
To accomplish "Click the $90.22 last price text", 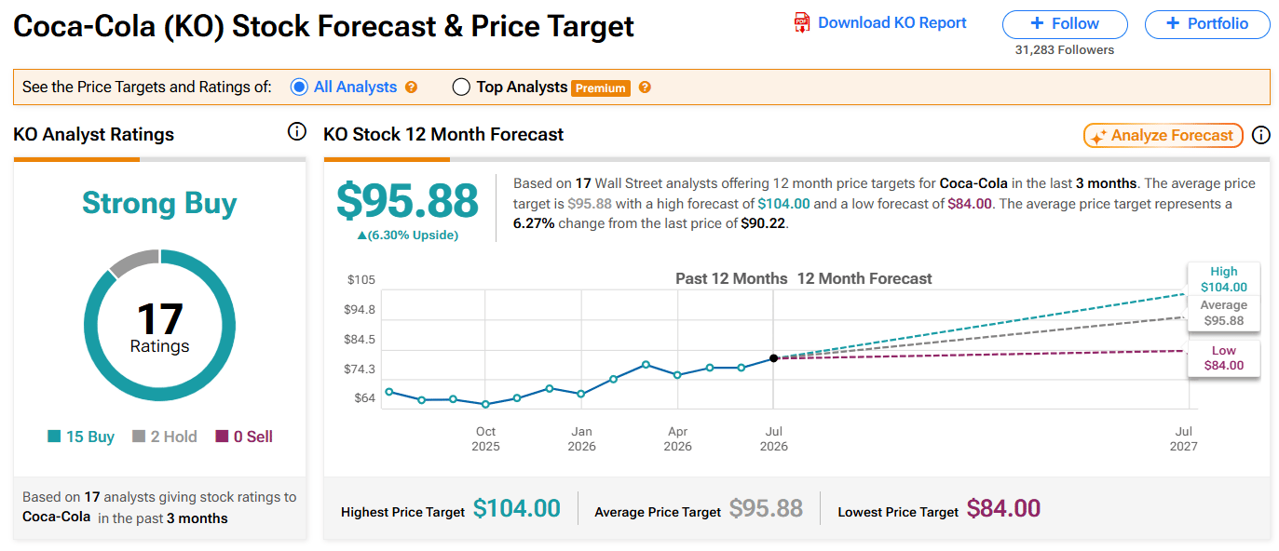I will [x=764, y=222].
